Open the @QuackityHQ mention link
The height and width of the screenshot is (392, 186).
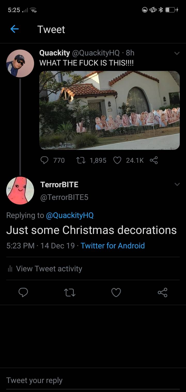pyautogui.click(x=69, y=215)
